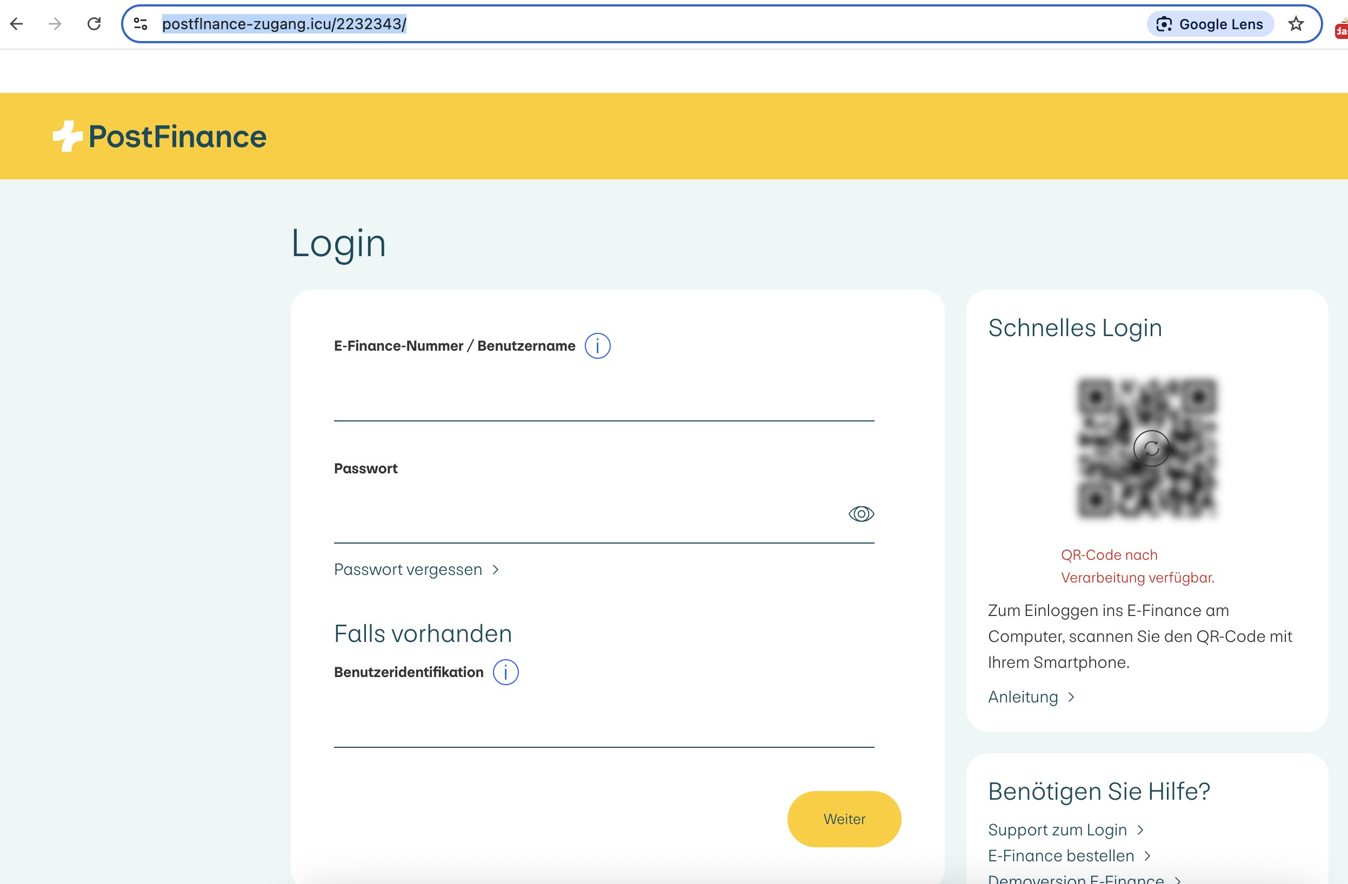Go back using the browser back arrow

point(16,24)
